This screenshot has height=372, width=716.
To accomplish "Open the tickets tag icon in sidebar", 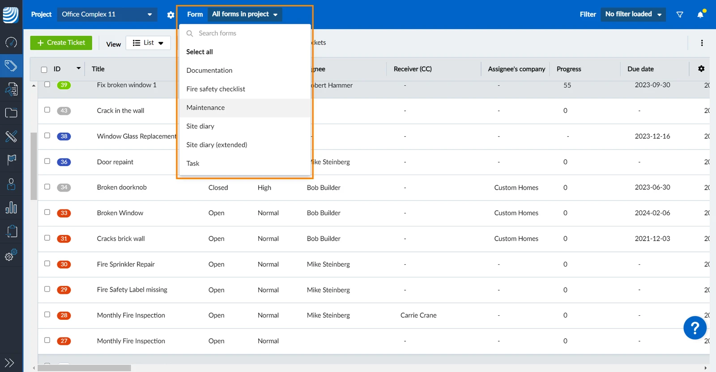I will tap(11, 66).
